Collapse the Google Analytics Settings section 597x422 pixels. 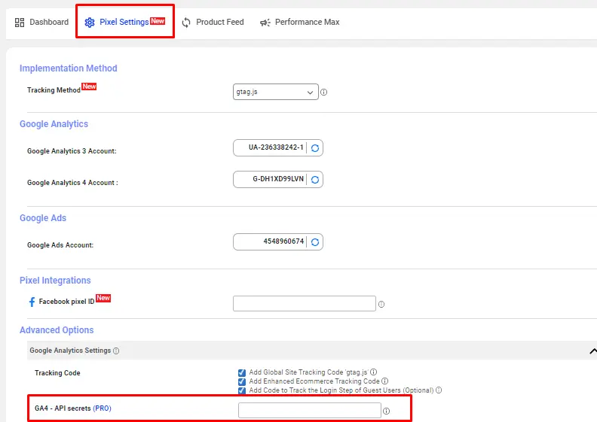tap(592, 351)
